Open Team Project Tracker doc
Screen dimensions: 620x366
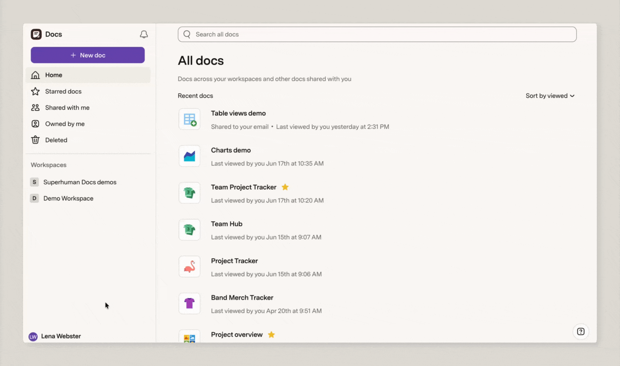[244, 187]
